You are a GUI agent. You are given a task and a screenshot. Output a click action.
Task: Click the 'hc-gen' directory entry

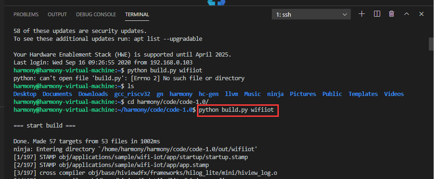[209, 94]
